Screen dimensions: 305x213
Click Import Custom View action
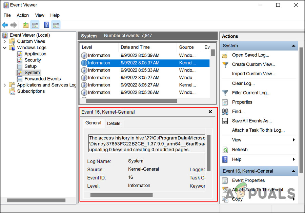253,74
